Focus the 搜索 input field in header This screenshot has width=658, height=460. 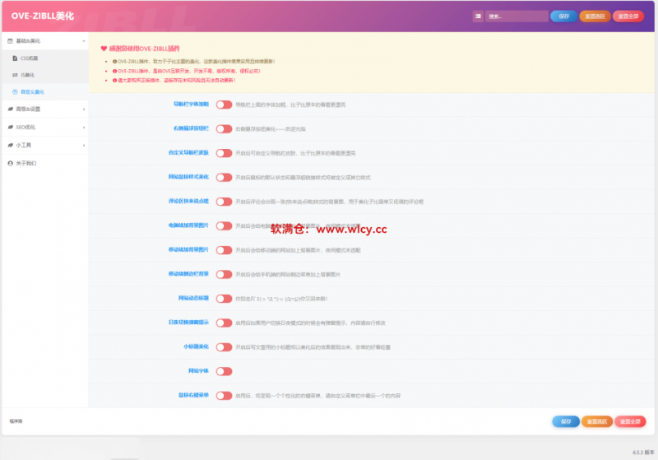[517, 16]
